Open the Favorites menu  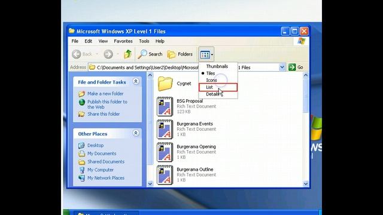pyautogui.click(x=123, y=41)
